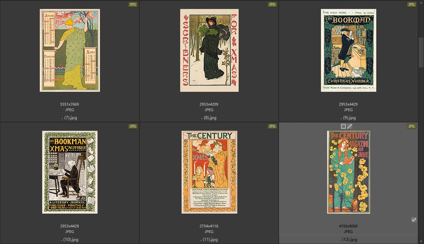Screen dimensions: 424x244
Task: Select the January–March calendar poster thumbnail
Action: pos(70,50)
